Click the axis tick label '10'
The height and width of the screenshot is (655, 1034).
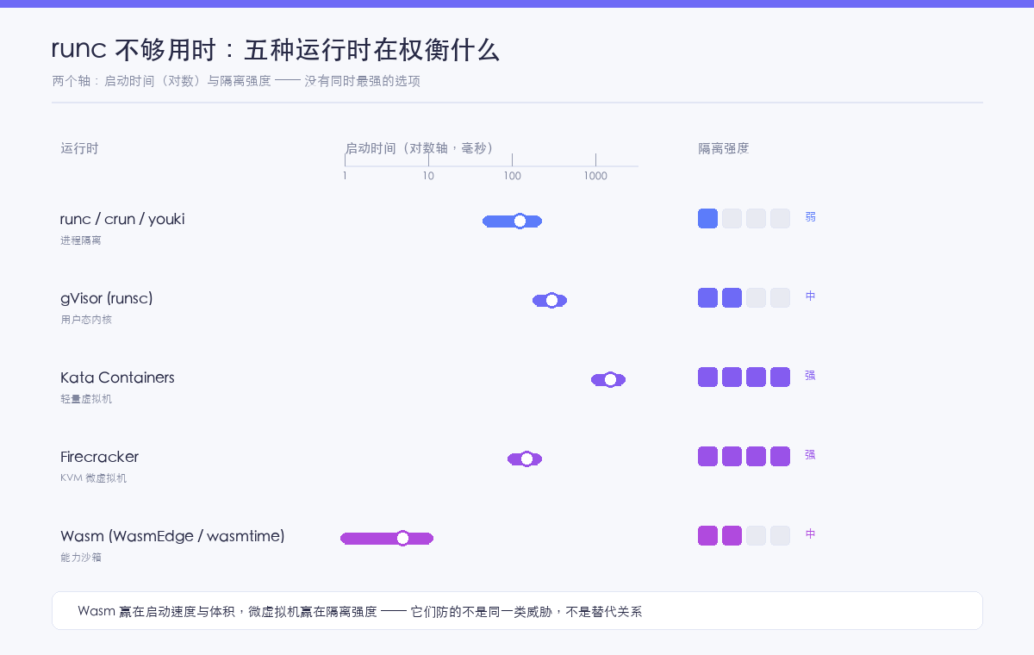tap(428, 176)
